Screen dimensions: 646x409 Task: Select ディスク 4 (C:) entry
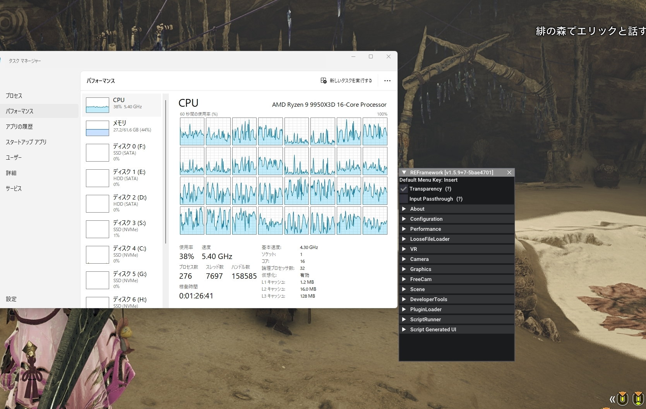(x=122, y=254)
